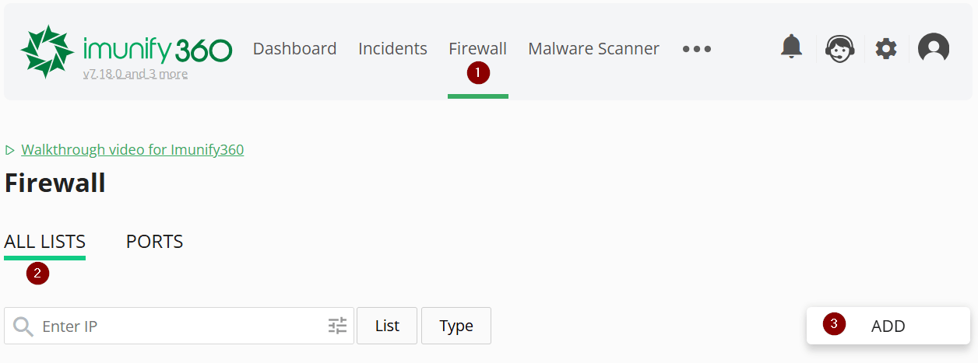Select the ALL LISTS tab
Viewport: 978px width, 363px height.
pos(45,242)
